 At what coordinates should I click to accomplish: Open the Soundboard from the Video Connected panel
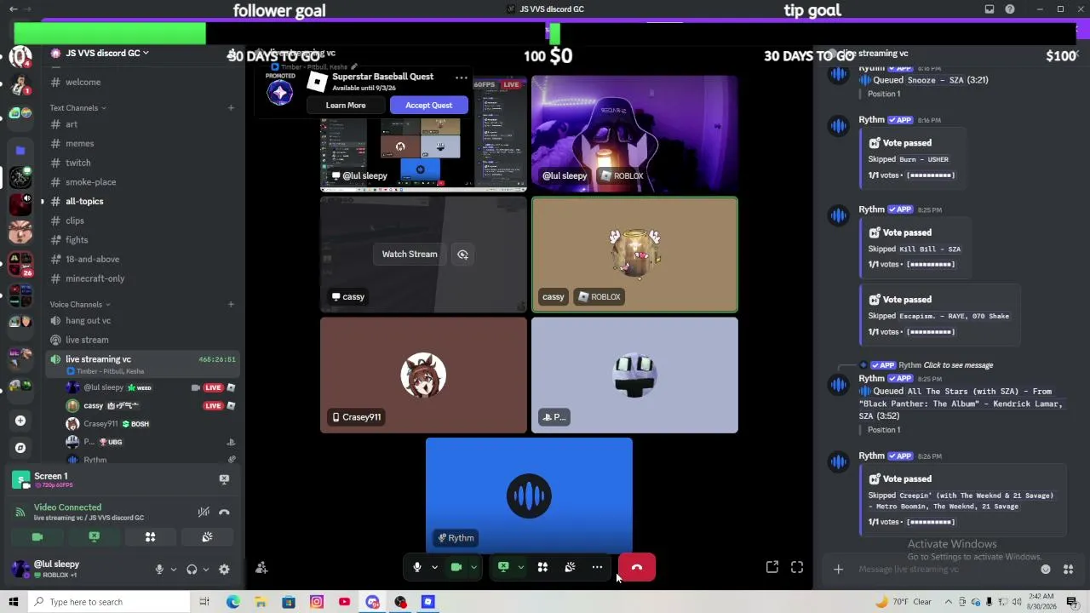[207, 537]
